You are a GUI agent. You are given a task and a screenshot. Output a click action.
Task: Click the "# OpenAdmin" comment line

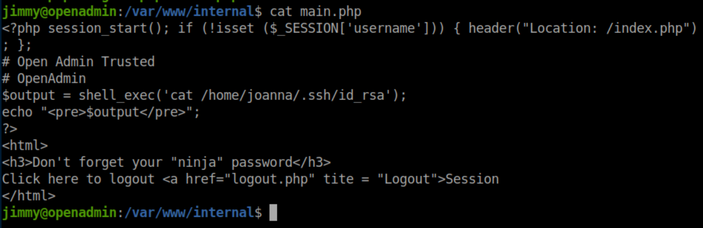click(x=44, y=79)
